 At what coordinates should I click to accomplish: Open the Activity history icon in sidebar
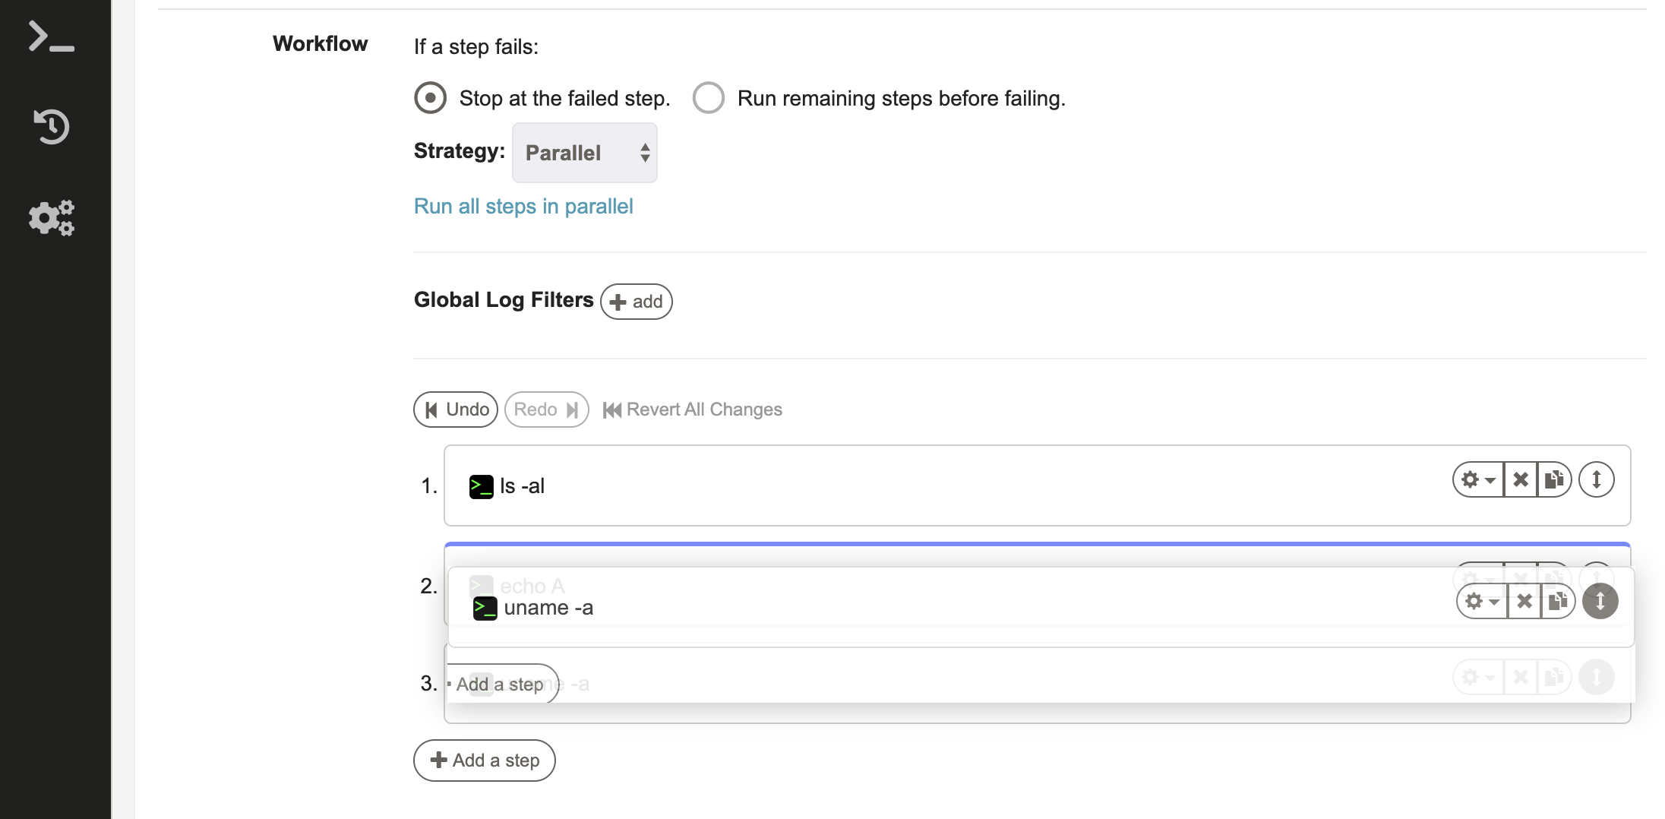tap(51, 126)
